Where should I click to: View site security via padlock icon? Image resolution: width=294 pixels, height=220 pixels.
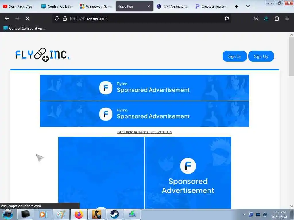point(65,18)
